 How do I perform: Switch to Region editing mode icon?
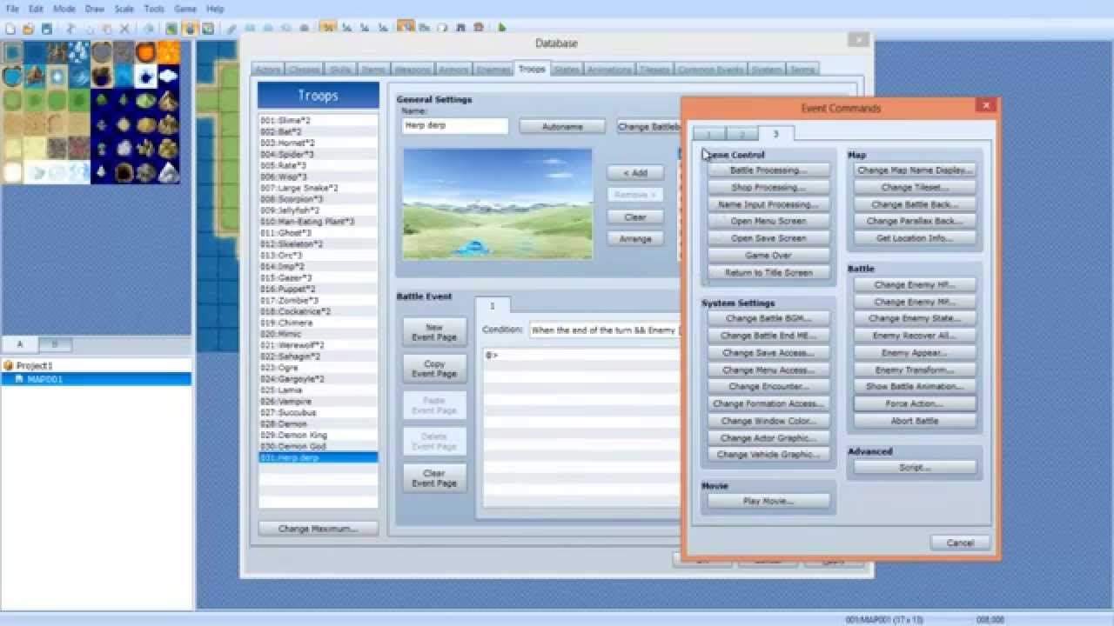(x=208, y=29)
